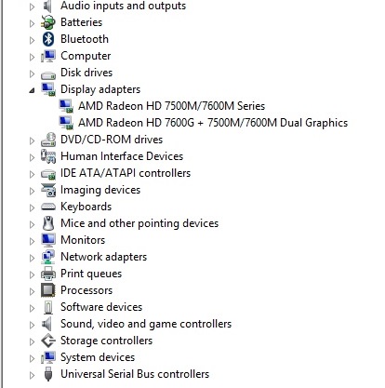The image size is (385, 388).
Task: Expand the Mice and other pointing devices node
Action: click(x=32, y=224)
